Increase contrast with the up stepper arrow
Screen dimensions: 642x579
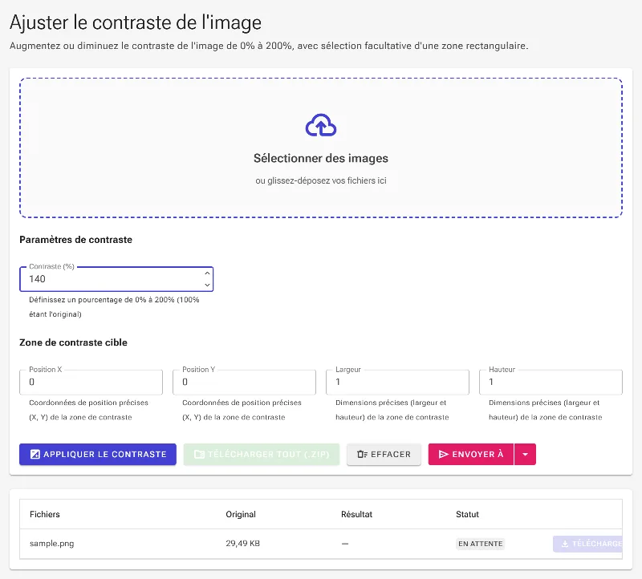pyautogui.click(x=207, y=273)
